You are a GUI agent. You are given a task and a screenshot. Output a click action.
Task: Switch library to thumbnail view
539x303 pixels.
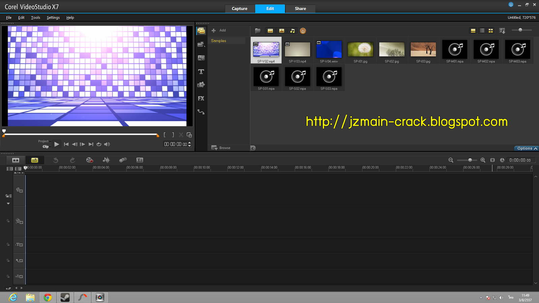tap(491, 31)
